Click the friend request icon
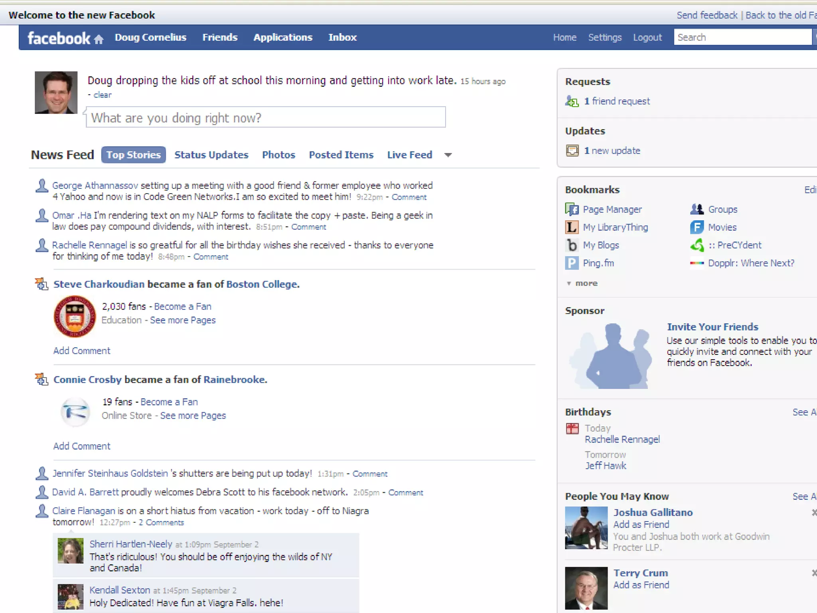The width and height of the screenshot is (817, 613). click(572, 101)
